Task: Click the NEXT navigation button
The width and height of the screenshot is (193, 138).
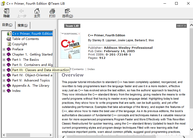Action: (x=181, y=26)
